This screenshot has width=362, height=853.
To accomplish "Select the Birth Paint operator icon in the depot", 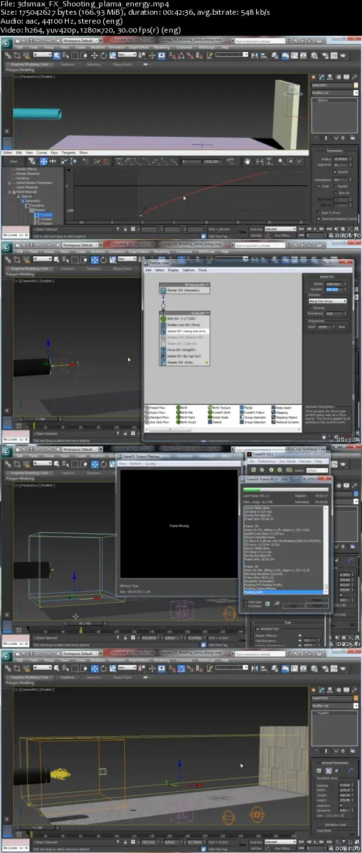I will pyautogui.click(x=178, y=417).
